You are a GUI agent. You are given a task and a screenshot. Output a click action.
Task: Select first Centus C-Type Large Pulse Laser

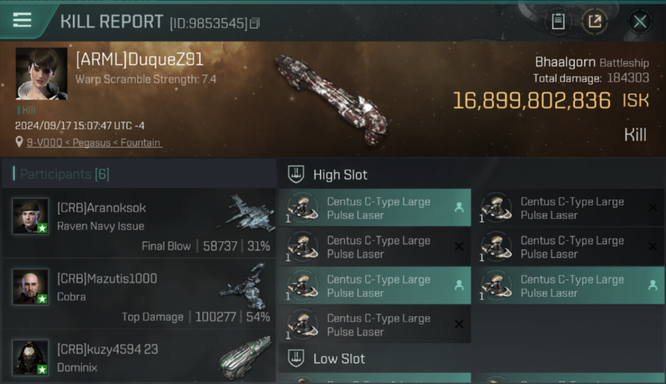(374, 208)
